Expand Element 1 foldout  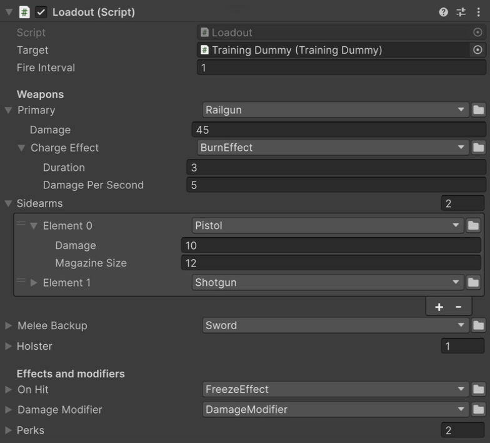pos(34,283)
